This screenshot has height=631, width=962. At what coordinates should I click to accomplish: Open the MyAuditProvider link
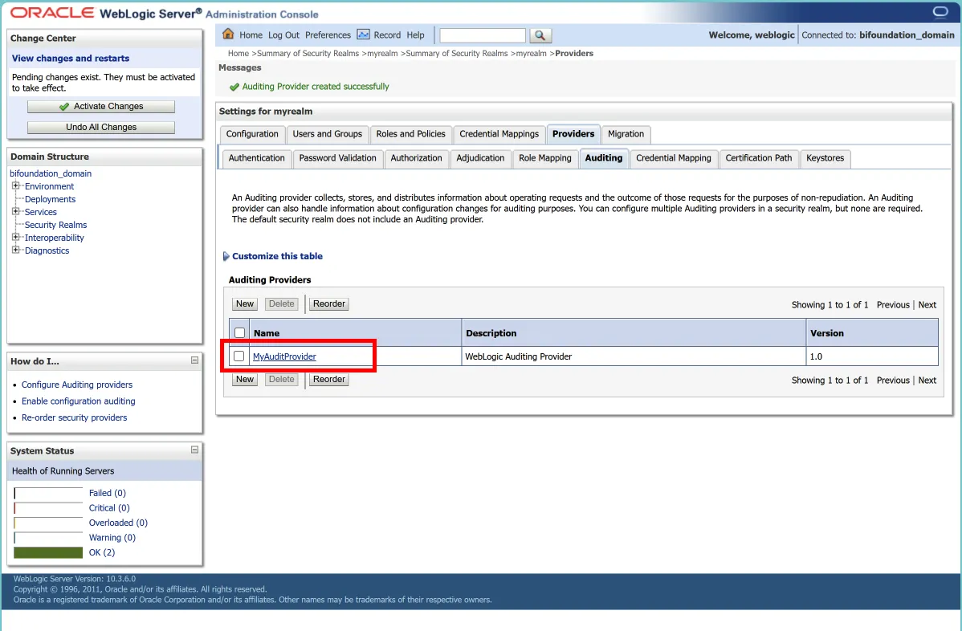[x=285, y=356]
